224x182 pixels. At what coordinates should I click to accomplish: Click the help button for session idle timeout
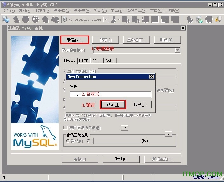(169, 134)
